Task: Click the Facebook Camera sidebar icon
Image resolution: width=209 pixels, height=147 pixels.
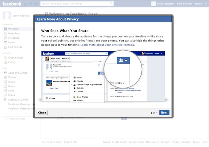Action: [x=5, y=100]
